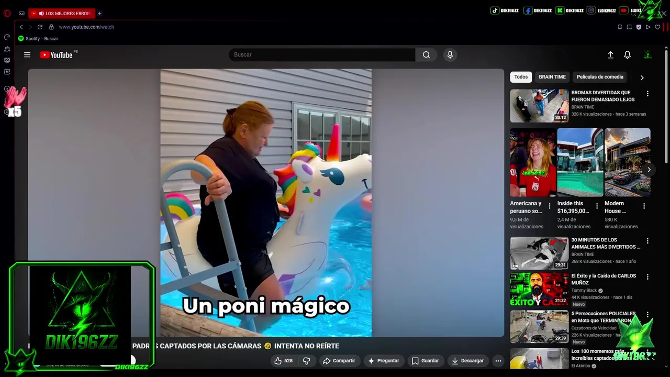Viewport: 670px width, 377px height.
Task: Start voice search with the microphone icon
Action: (x=450, y=54)
